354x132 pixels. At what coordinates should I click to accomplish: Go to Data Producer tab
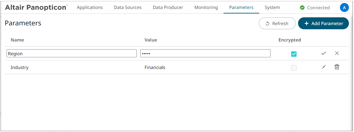[168, 7]
